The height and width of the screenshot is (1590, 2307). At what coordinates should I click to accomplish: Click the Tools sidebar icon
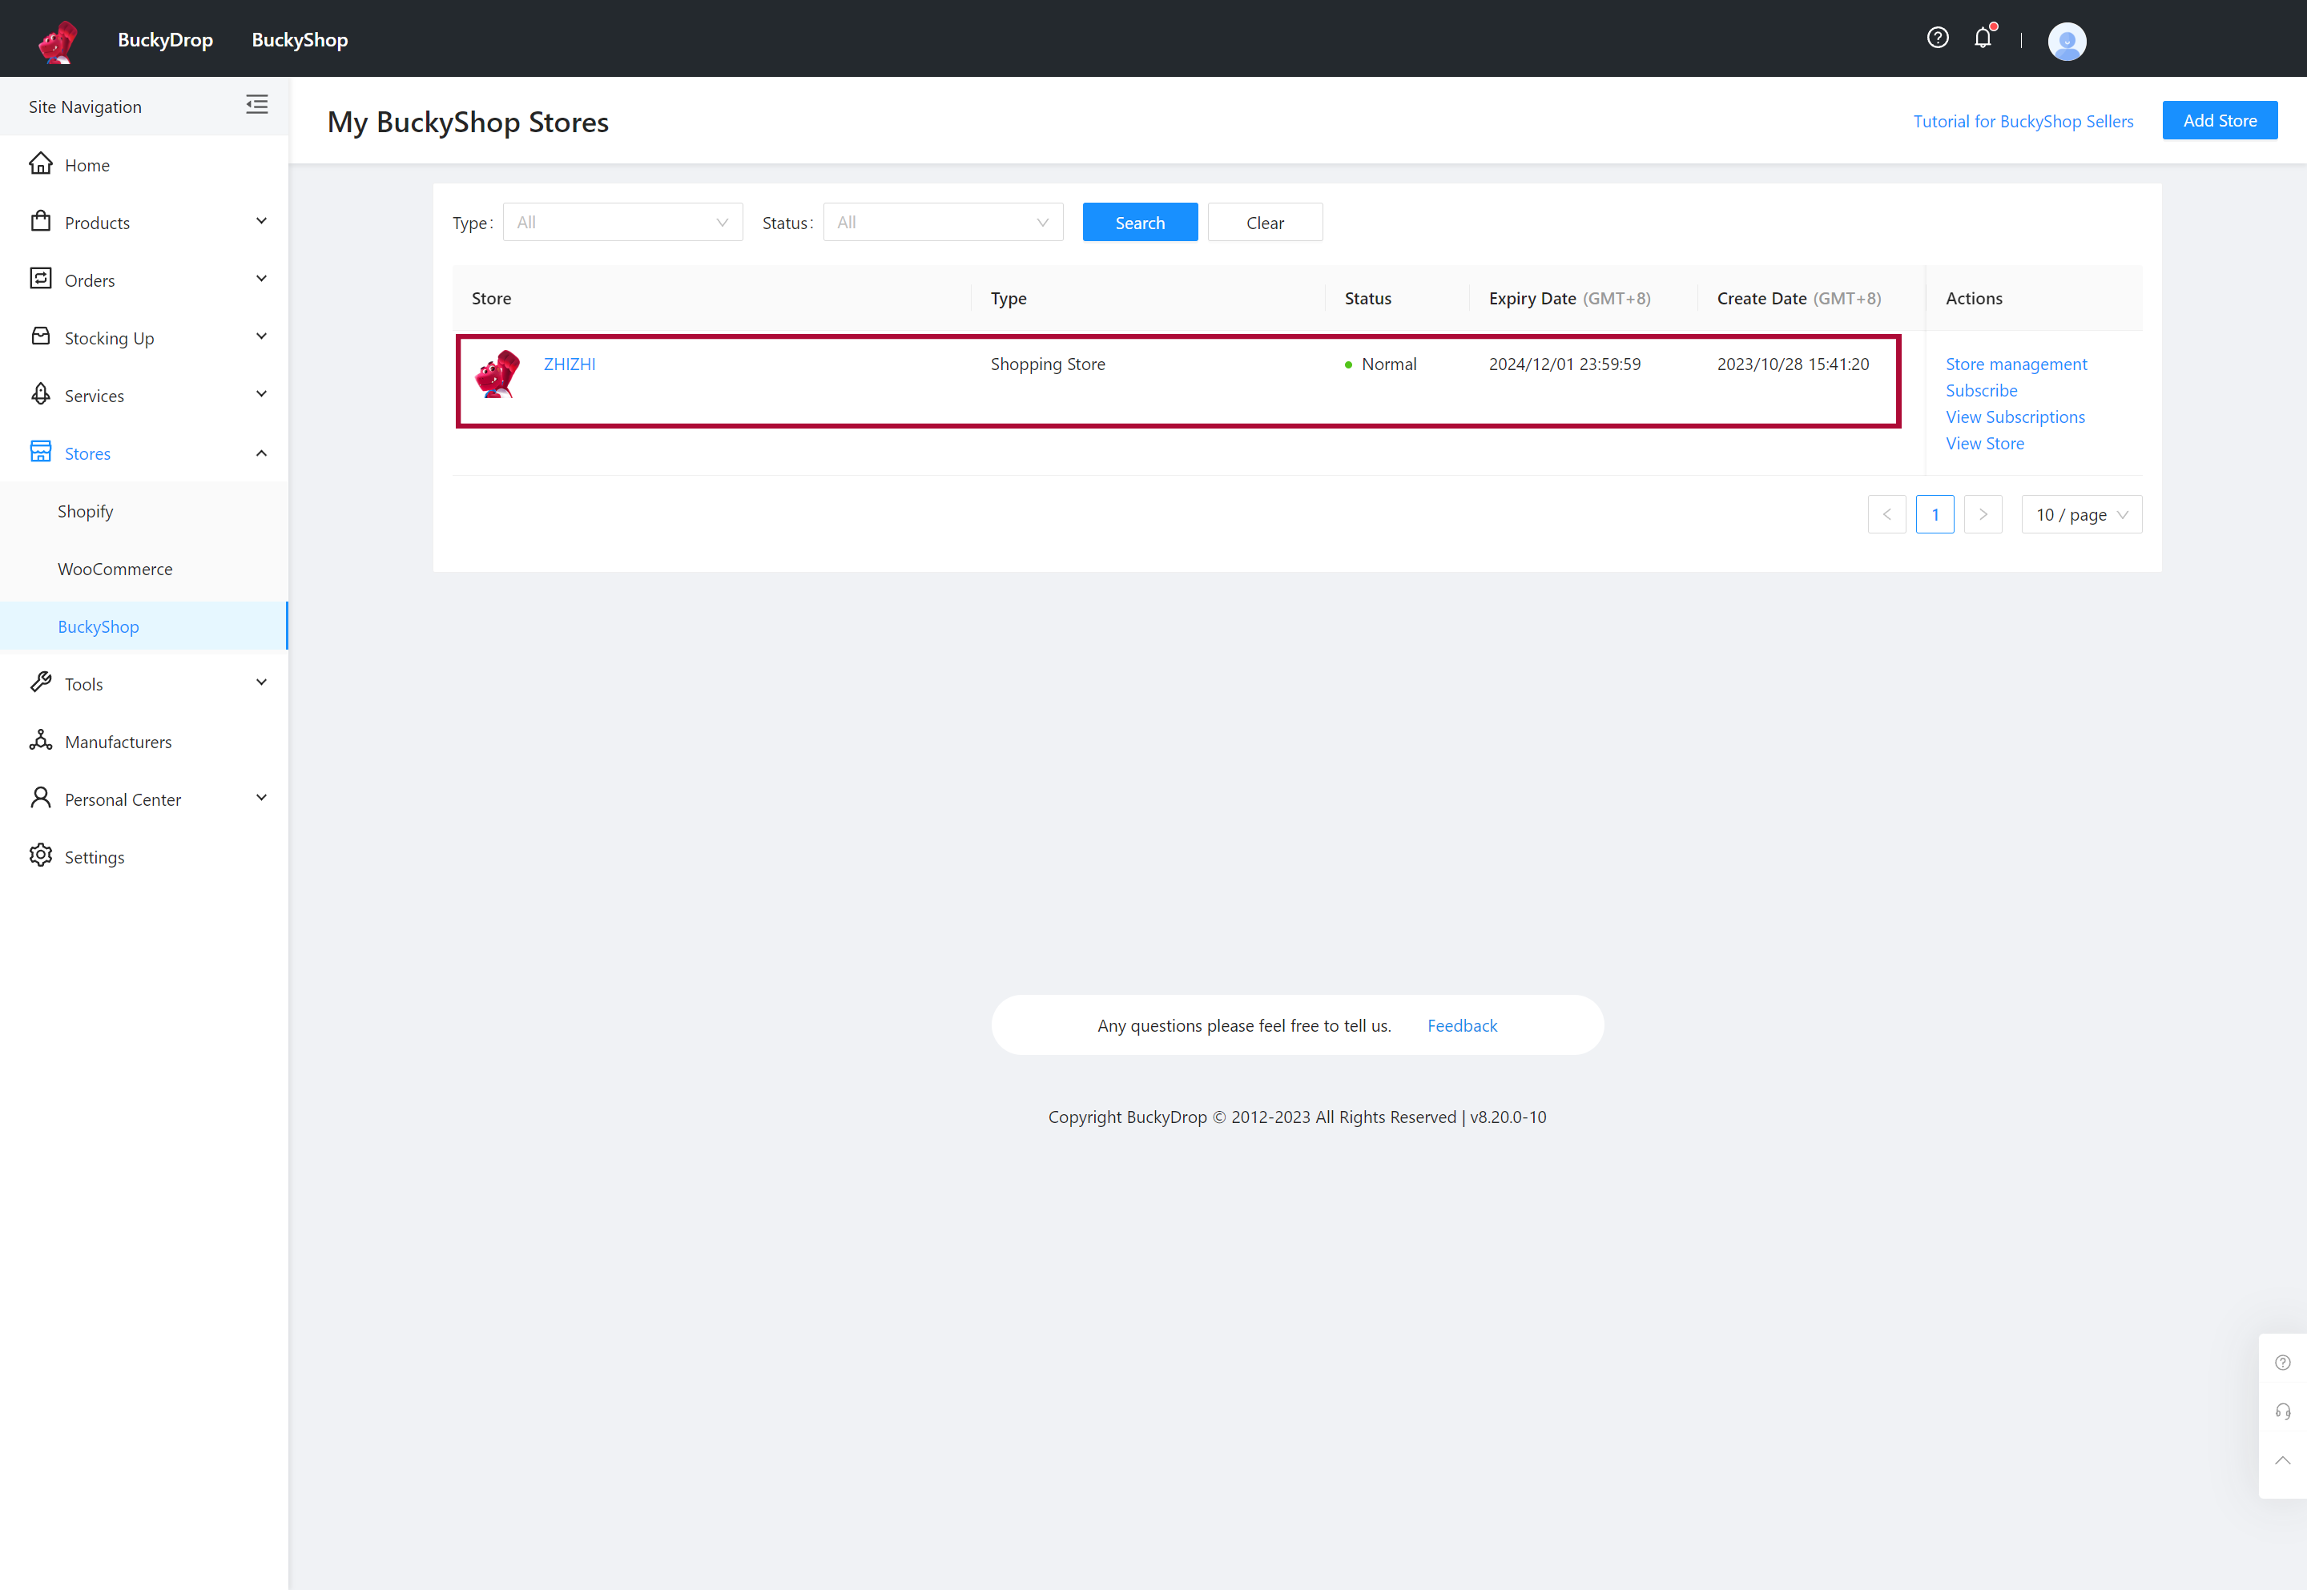tap(38, 682)
